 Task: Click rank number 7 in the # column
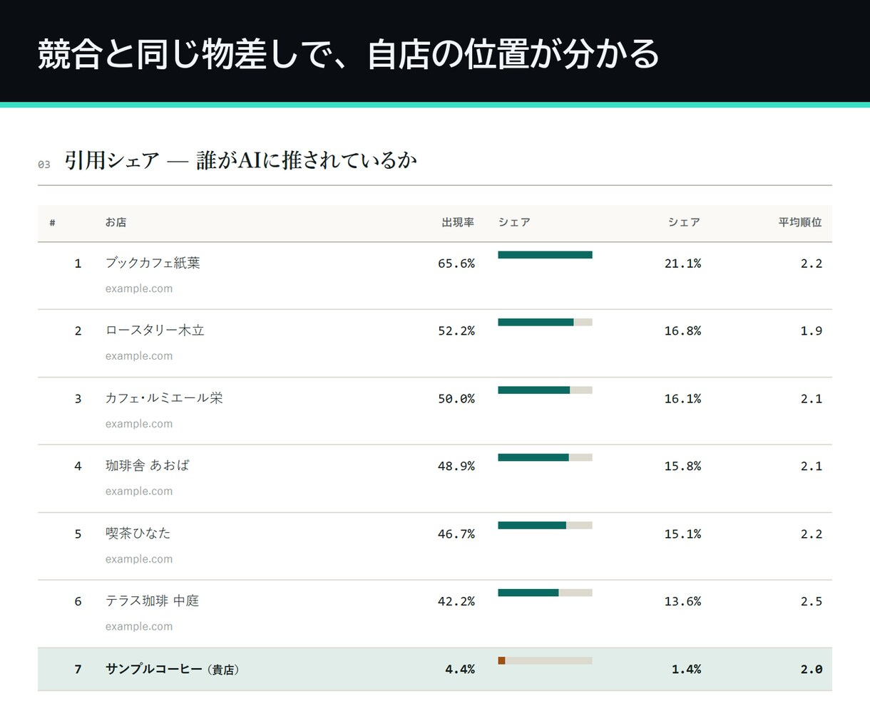(x=78, y=670)
